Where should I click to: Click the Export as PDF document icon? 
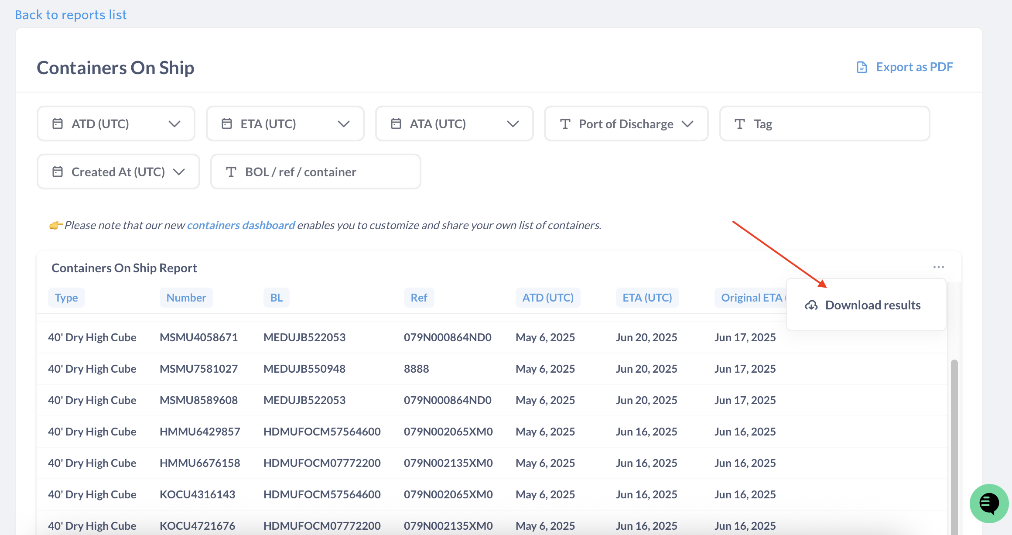coord(862,67)
